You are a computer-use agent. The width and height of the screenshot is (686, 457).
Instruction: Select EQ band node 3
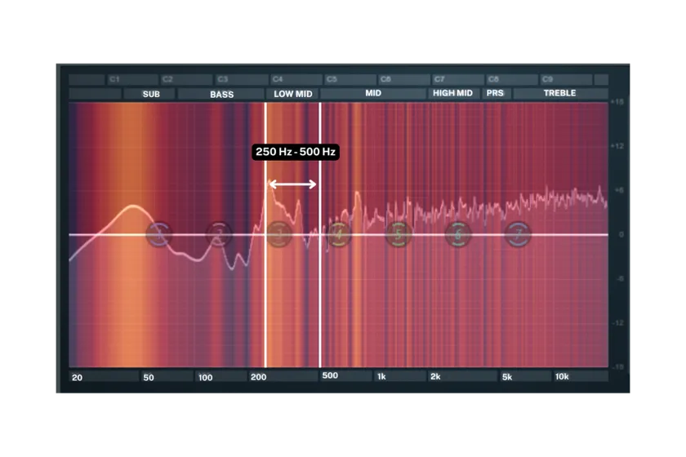(x=278, y=234)
